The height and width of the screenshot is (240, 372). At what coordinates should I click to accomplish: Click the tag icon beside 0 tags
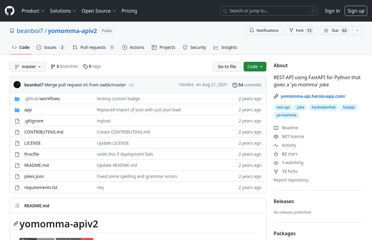pos(85,67)
